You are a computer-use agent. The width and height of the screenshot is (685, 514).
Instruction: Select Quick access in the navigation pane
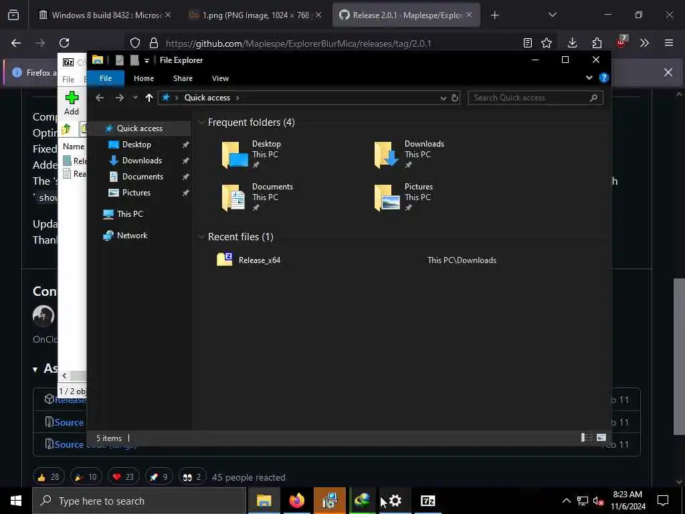point(139,128)
